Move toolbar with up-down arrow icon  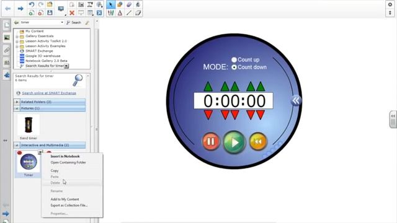pyautogui.click(x=390, y=13)
